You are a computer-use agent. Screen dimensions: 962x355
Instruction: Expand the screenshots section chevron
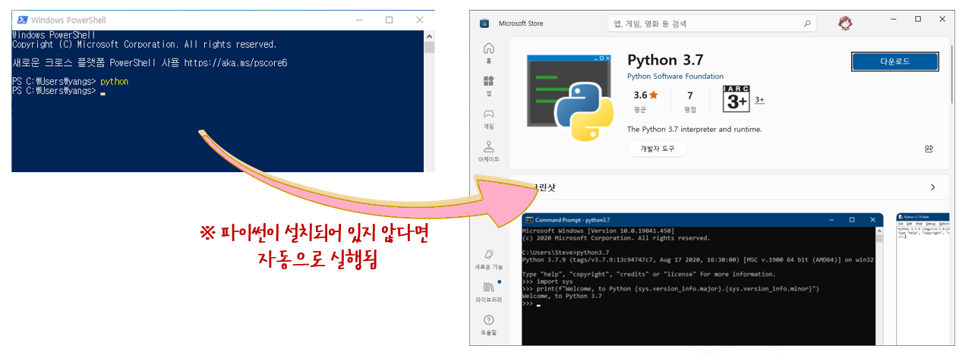coord(932,187)
